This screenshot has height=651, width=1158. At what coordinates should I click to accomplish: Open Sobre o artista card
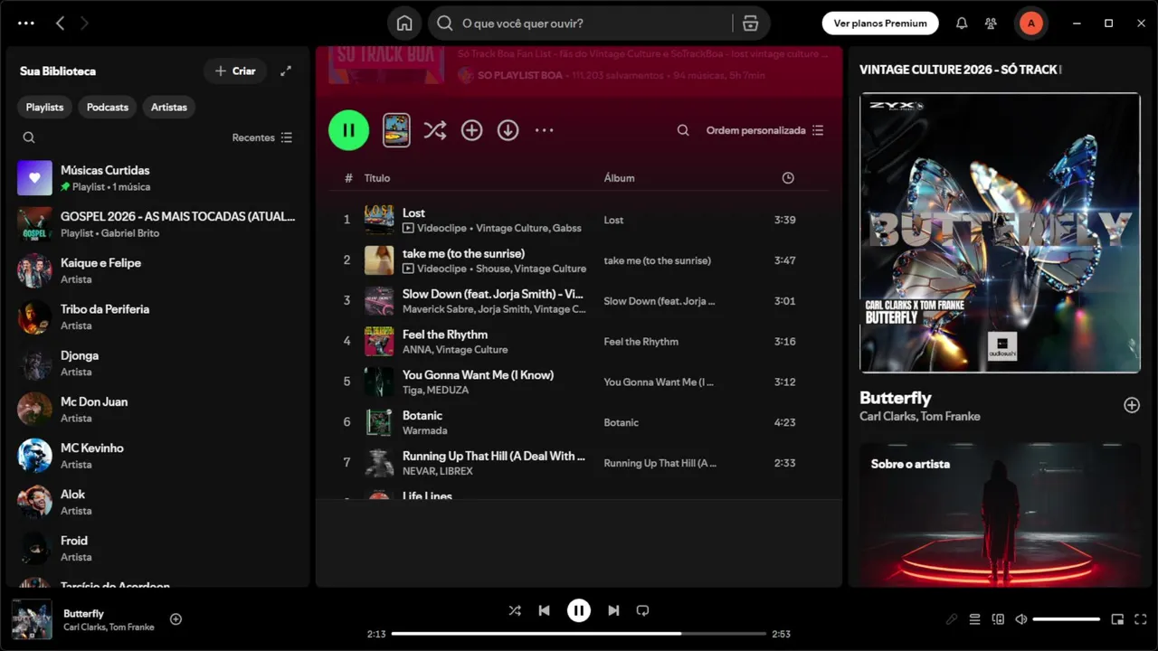click(1000, 514)
